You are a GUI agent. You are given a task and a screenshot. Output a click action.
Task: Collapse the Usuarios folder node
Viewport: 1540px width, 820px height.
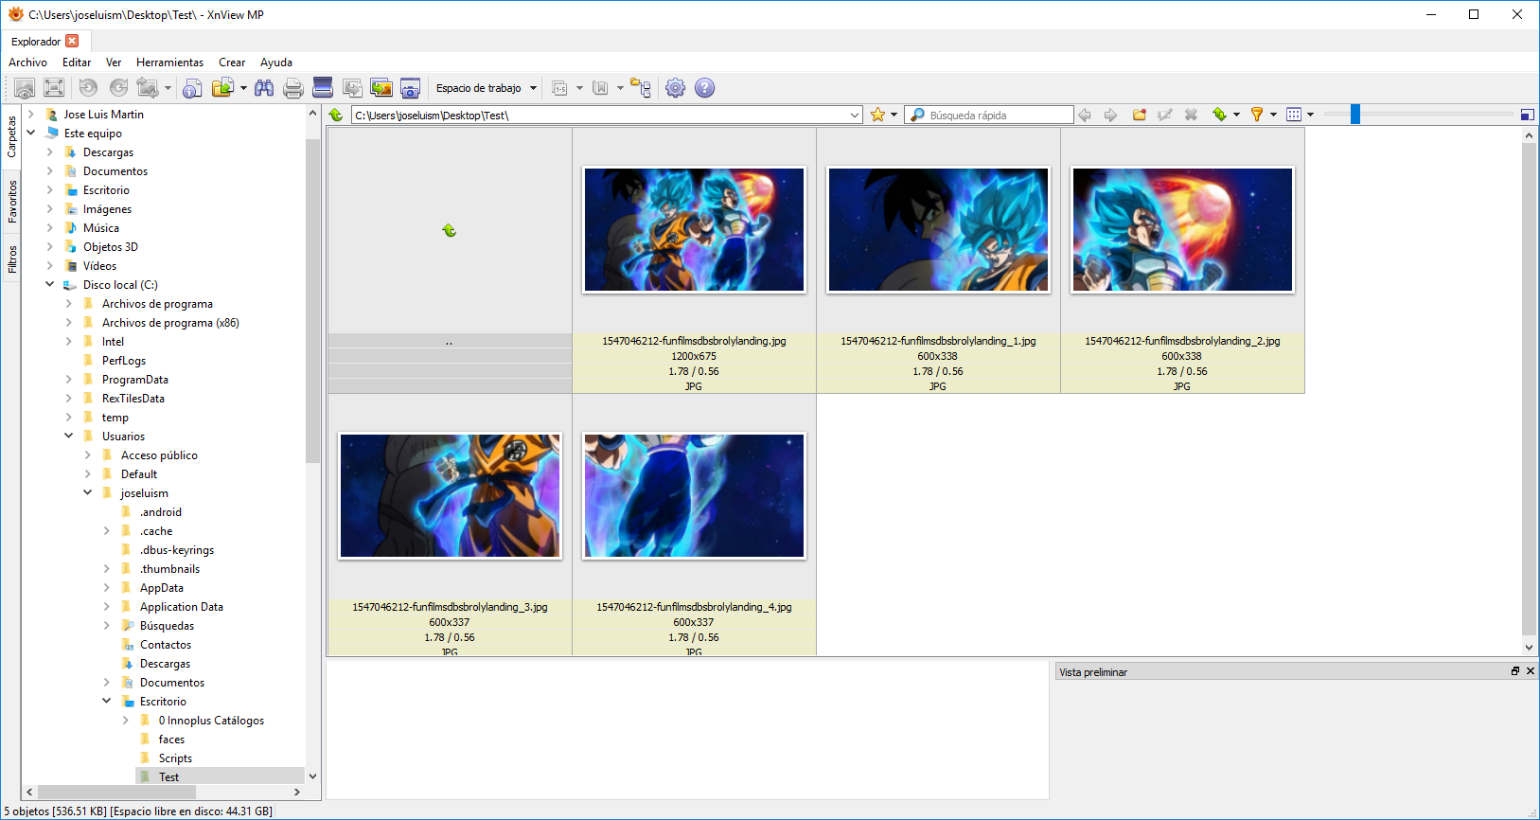tap(69, 436)
